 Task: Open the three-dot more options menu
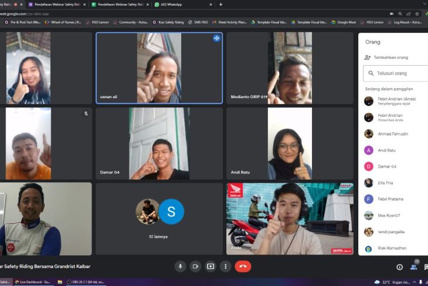(x=226, y=266)
